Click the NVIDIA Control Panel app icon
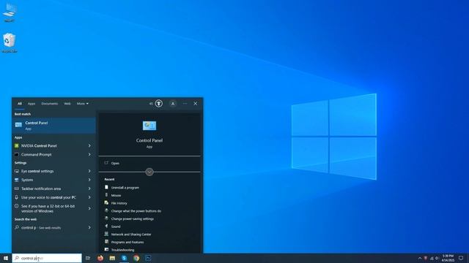The image size is (469, 263). (16, 146)
